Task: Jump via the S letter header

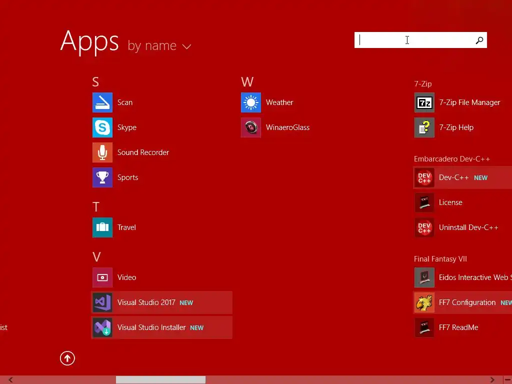Action: click(95, 82)
